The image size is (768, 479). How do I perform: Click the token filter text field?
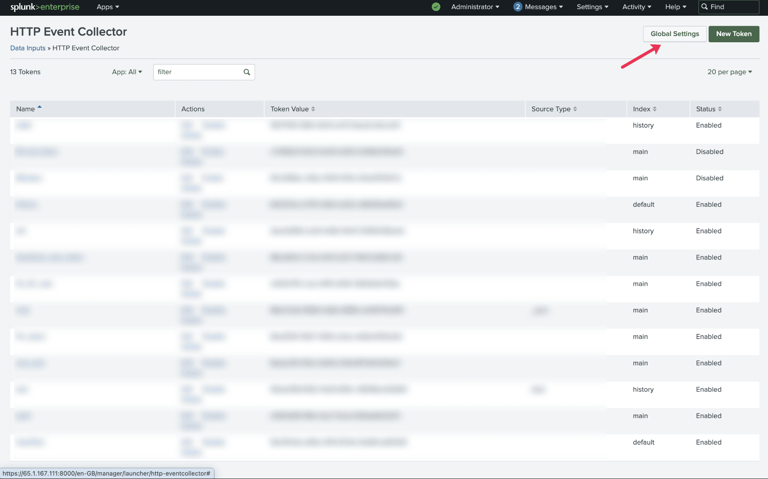(x=204, y=72)
